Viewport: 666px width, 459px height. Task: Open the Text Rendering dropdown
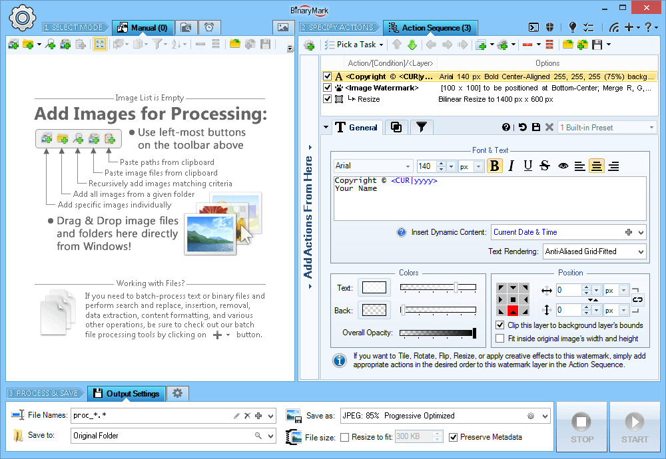point(641,251)
